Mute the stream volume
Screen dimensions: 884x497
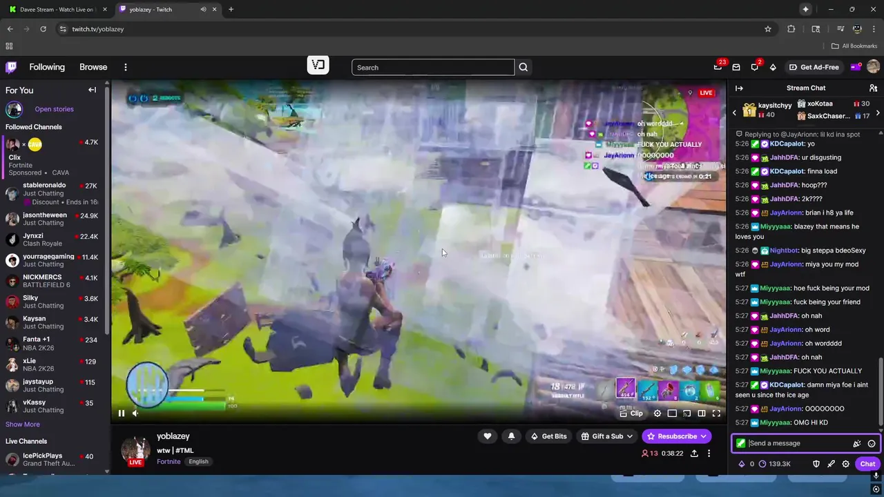point(135,413)
